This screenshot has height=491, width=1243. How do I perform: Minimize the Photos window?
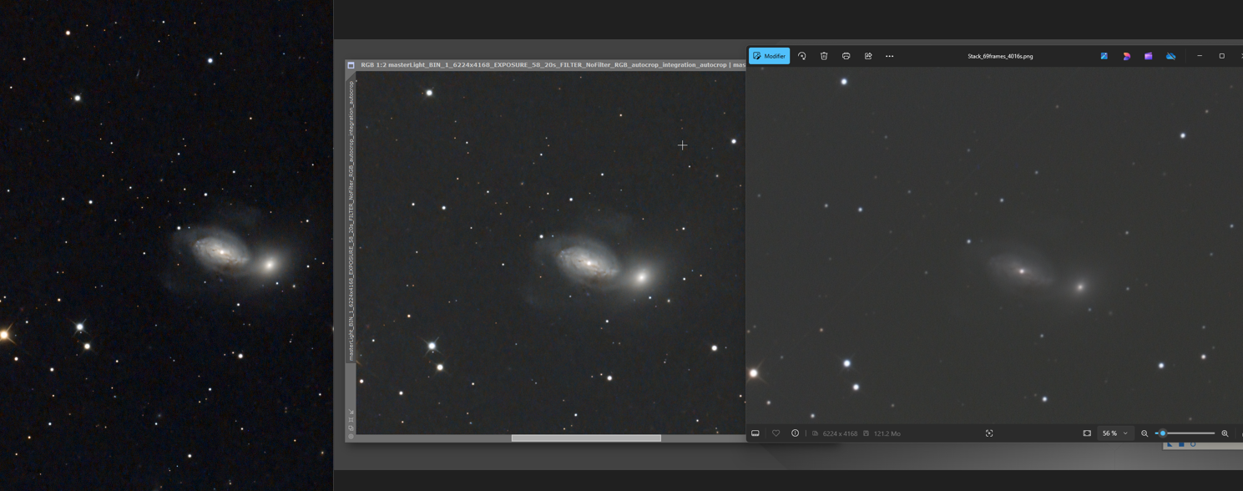[x=1200, y=56]
